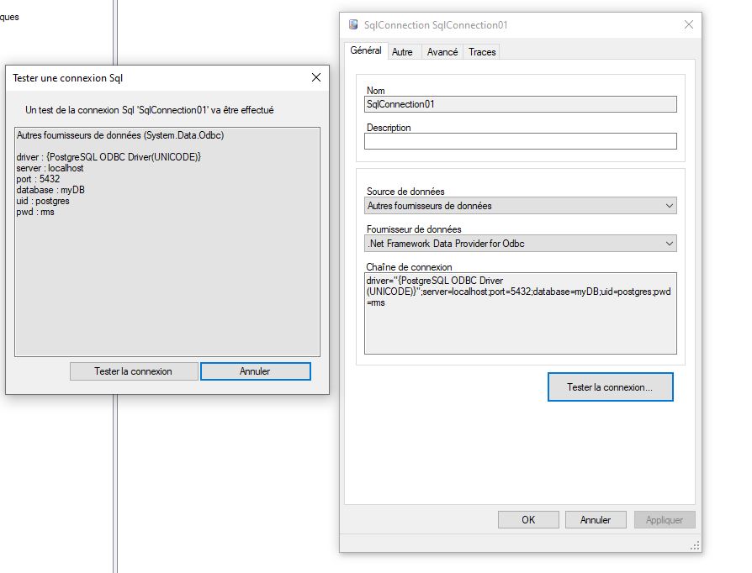The height and width of the screenshot is (573, 752).
Task: Open the Autre tab
Action: [x=403, y=52]
